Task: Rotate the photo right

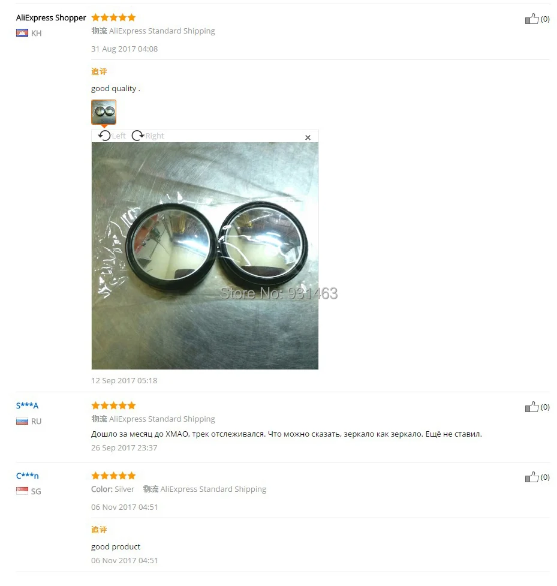Action: point(148,136)
